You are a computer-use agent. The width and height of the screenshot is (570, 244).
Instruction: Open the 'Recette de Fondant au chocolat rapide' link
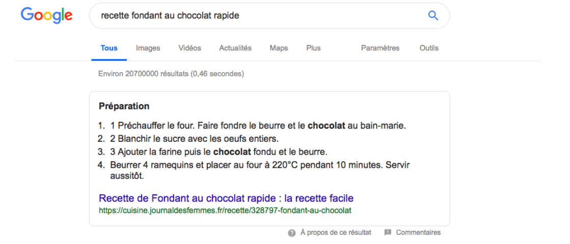(x=226, y=198)
